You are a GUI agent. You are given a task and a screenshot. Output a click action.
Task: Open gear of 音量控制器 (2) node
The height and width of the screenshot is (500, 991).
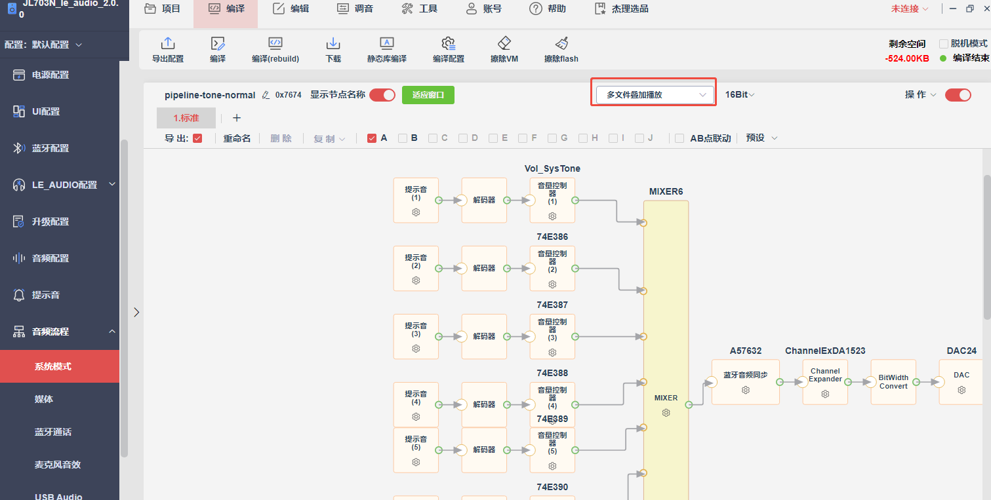click(x=552, y=284)
